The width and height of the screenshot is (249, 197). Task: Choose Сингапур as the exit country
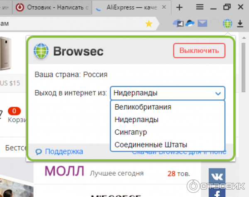tap(130, 132)
